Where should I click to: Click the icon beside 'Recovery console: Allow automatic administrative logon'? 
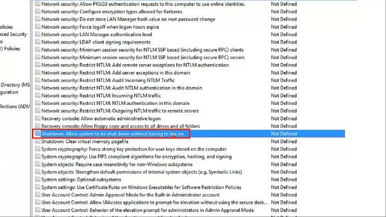pyautogui.click(x=37, y=118)
